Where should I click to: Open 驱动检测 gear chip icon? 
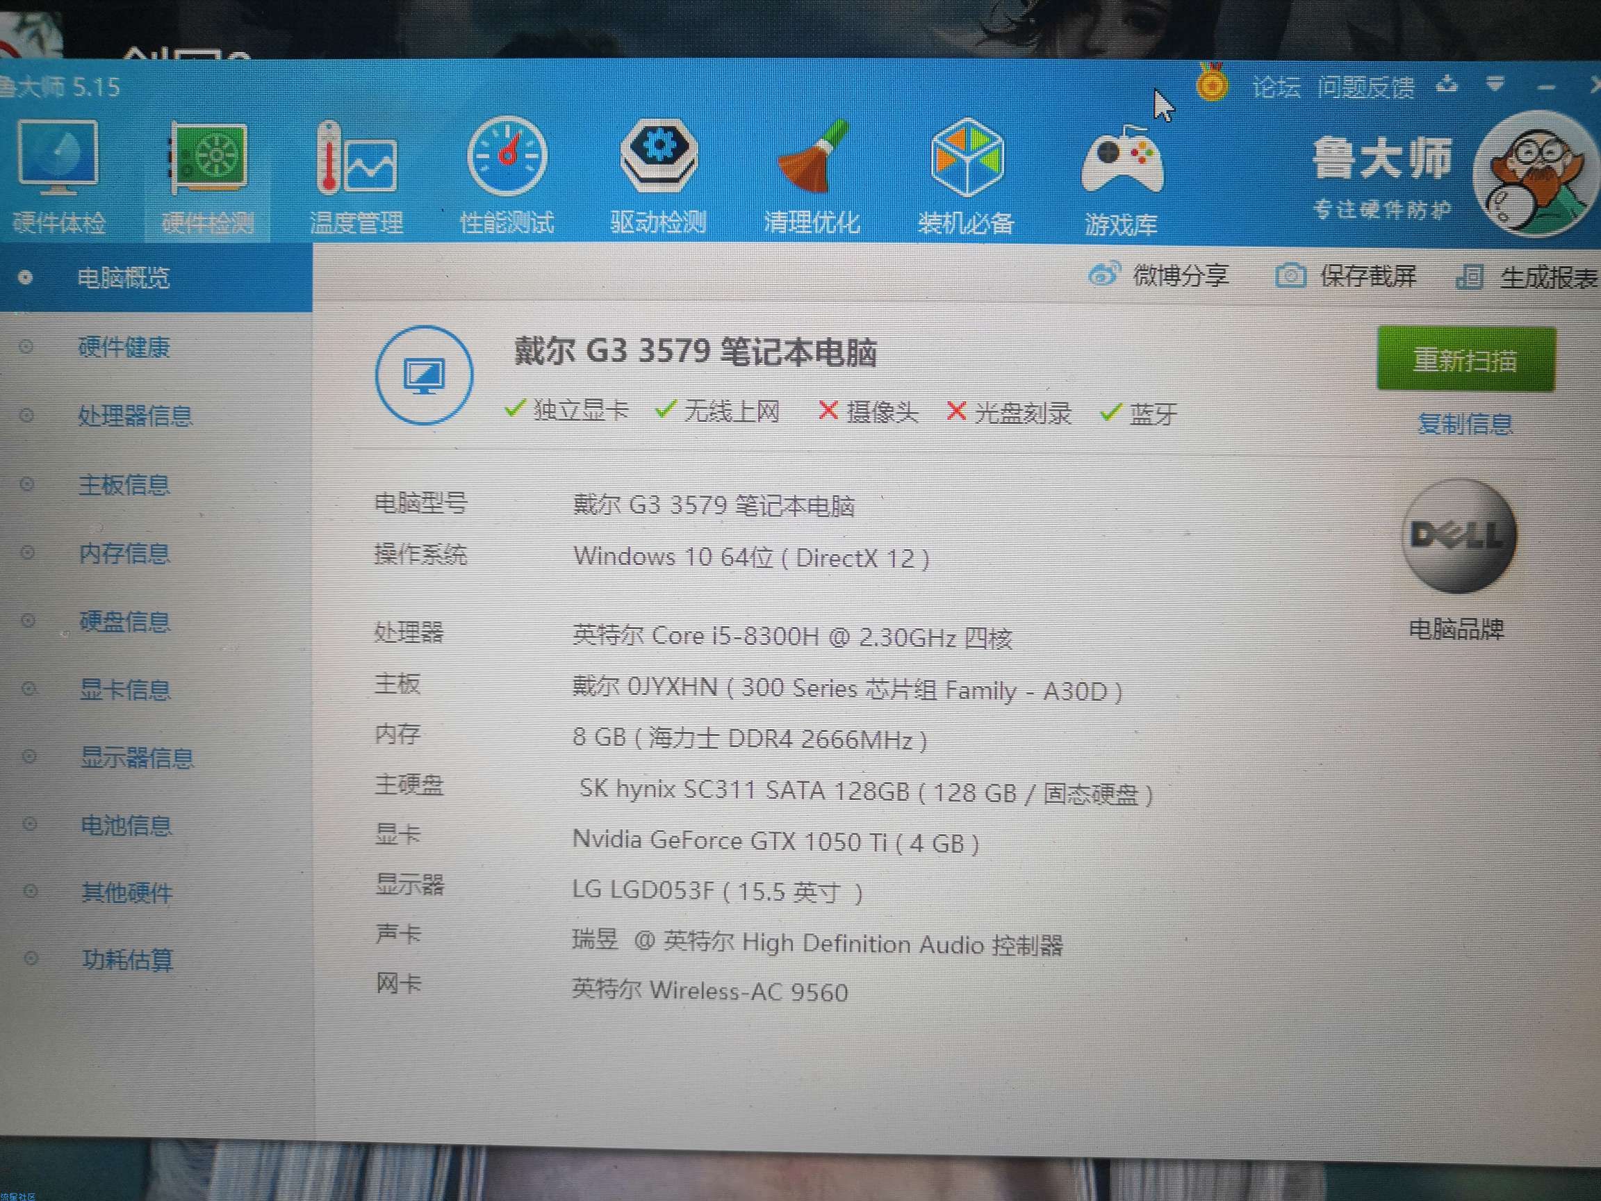pyautogui.click(x=658, y=156)
